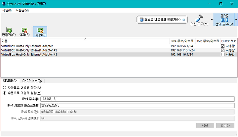This screenshot has width=238, height=137.
Task: Switch to the DHCP Server (DHCP 서버) tab
Action: click(32, 81)
